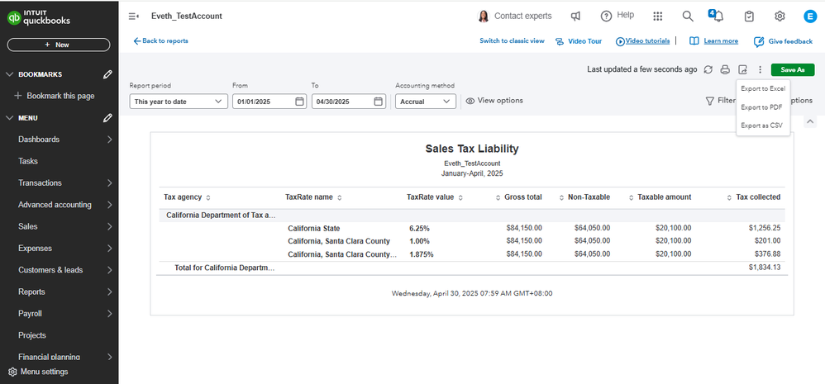The height and width of the screenshot is (384, 825).
Task: Open the announcements megaphone icon
Action: tap(575, 17)
